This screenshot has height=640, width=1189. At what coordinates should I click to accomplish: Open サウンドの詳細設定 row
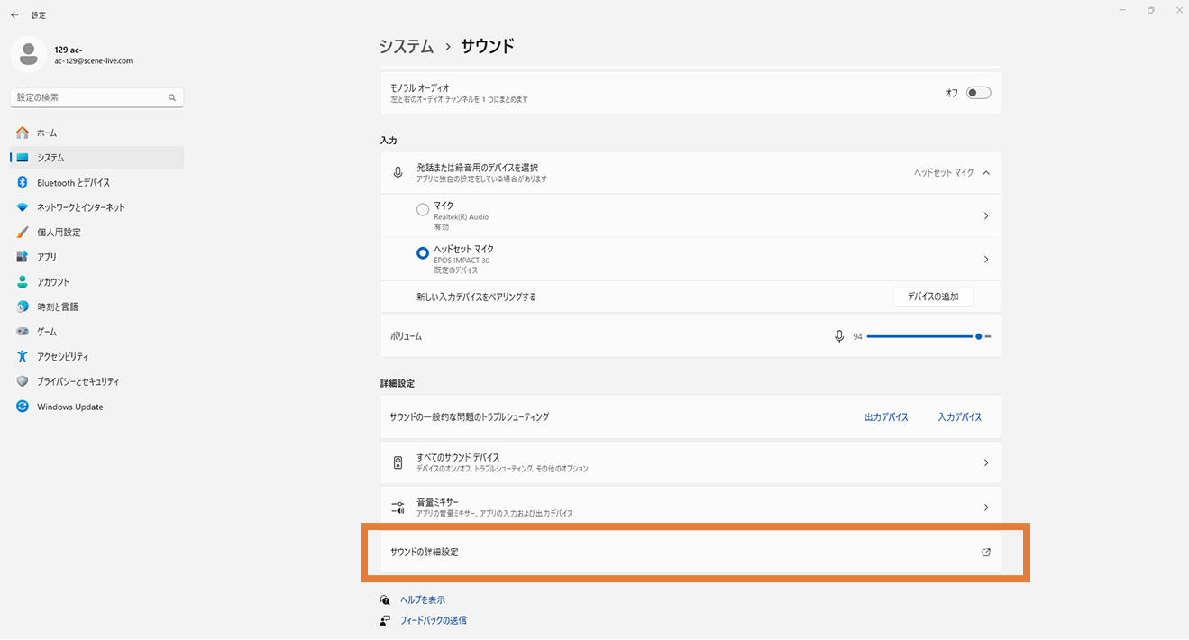[691, 552]
